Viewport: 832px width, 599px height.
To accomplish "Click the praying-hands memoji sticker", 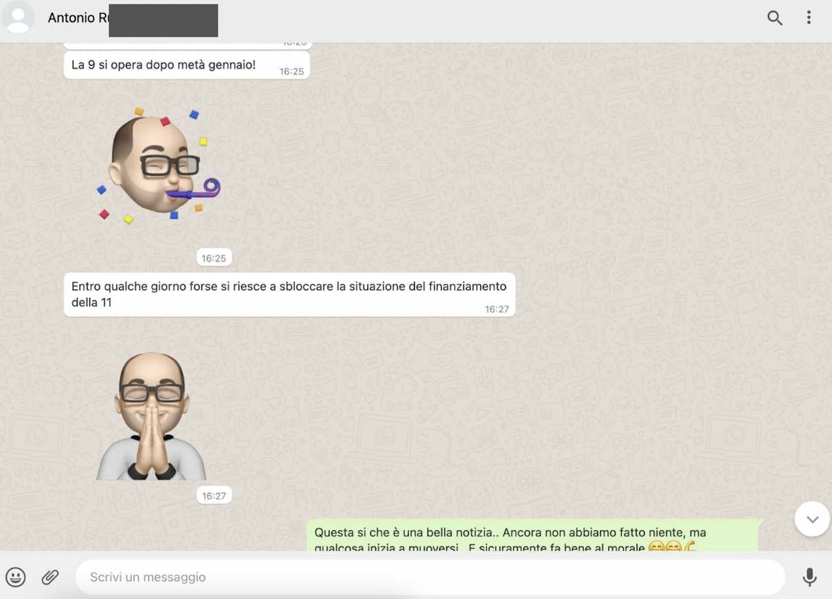I will [x=152, y=416].
